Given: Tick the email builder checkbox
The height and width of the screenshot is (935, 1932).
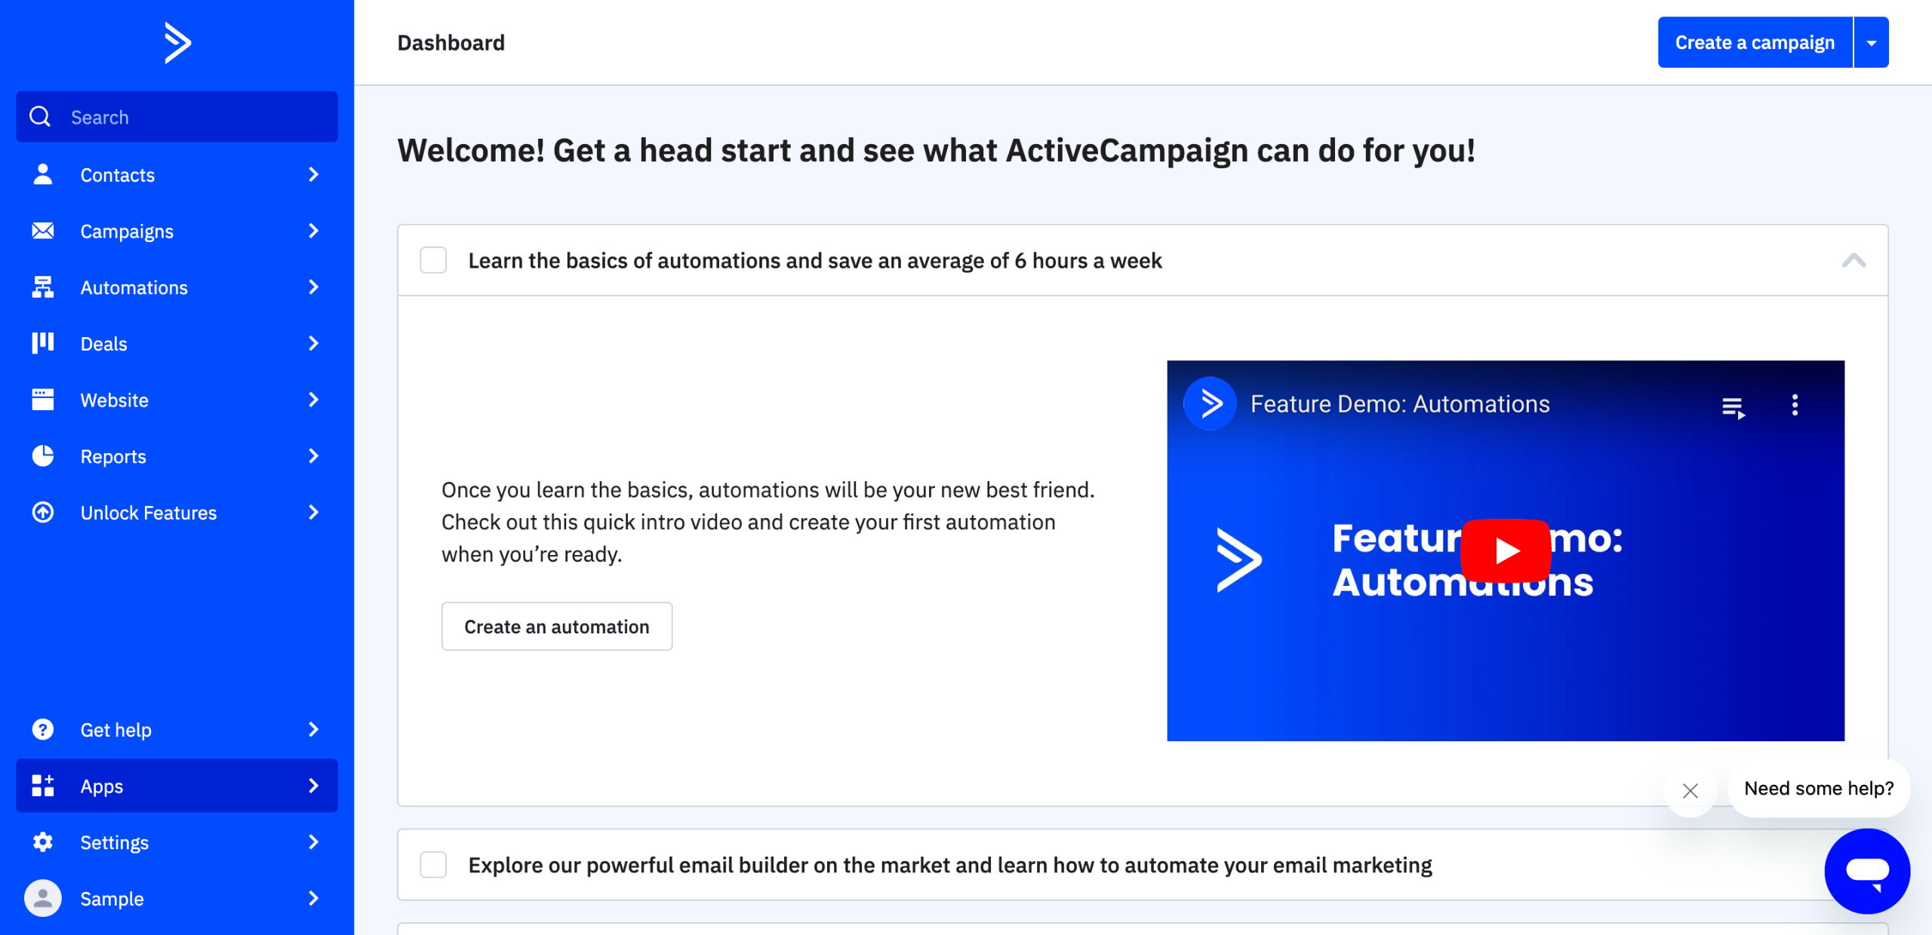Looking at the screenshot, I should tap(433, 865).
